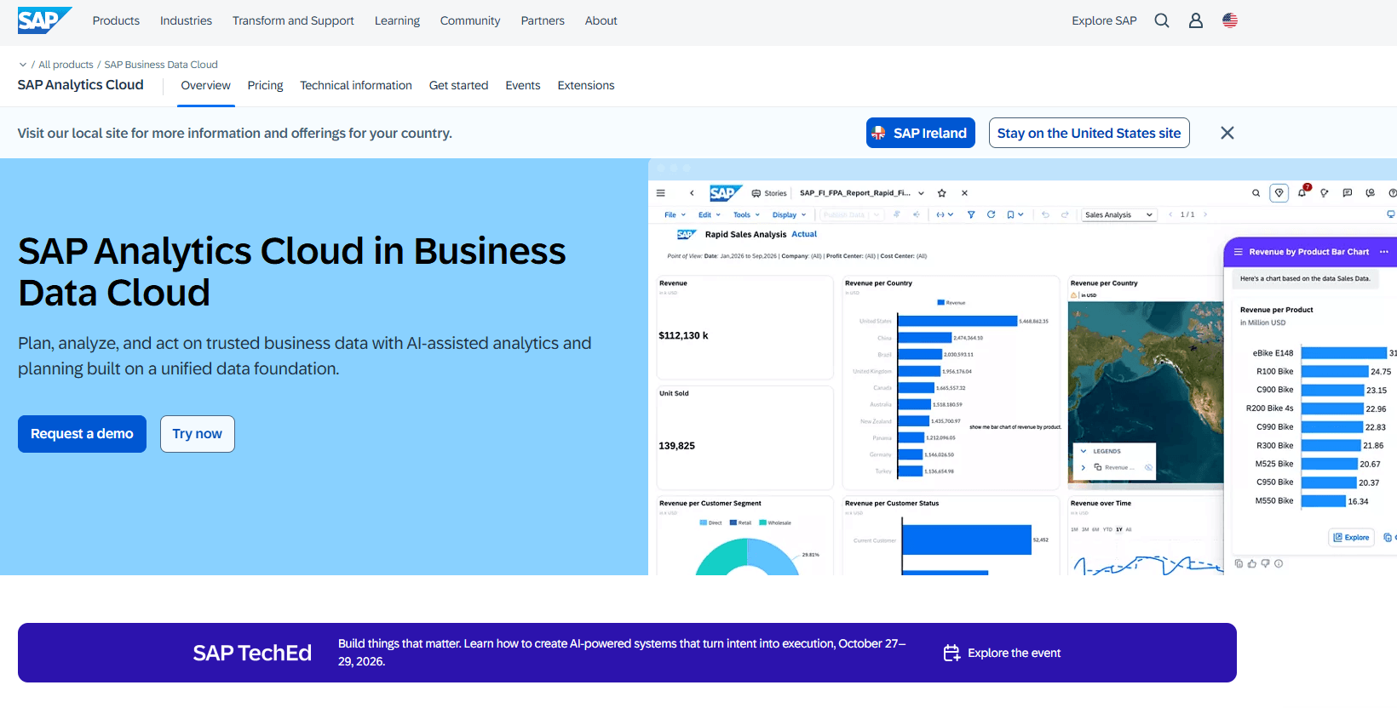Viewport: 1397px width, 708px height.
Task: Click the favorite star next to the report name
Action: coord(942,193)
